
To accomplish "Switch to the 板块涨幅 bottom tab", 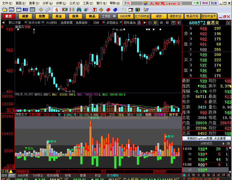I will click(53, 175).
